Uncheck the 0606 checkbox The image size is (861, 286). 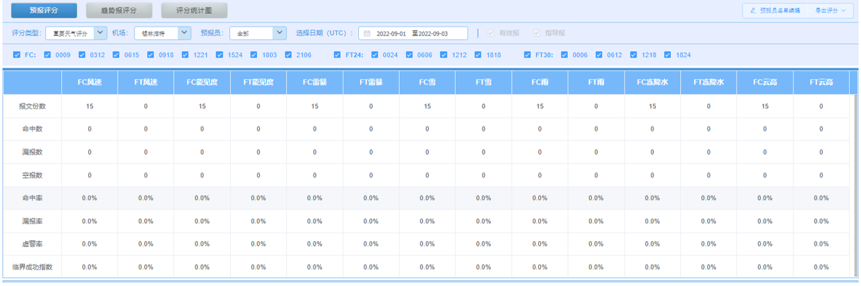pyautogui.click(x=409, y=55)
